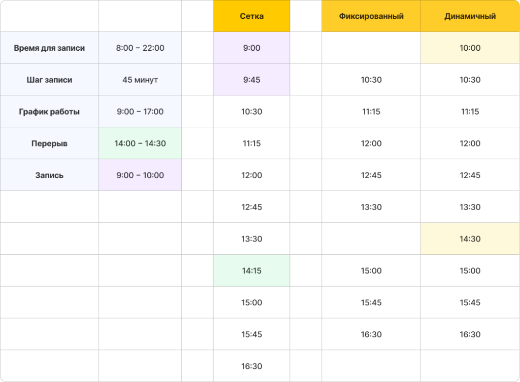This screenshot has width=520, height=382.
Task: Select the 45 минут cell
Action: click(140, 80)
